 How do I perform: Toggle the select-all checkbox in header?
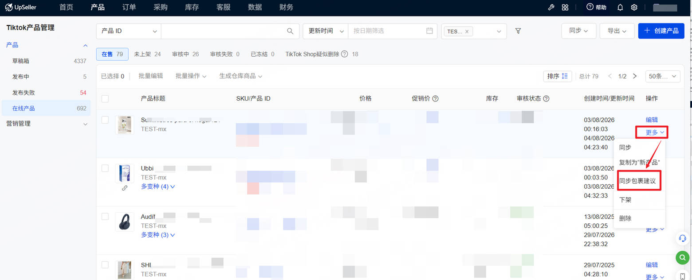pos(105,98)
